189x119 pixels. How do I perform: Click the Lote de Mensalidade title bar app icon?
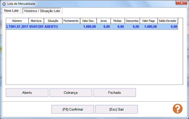coord(4,4)
